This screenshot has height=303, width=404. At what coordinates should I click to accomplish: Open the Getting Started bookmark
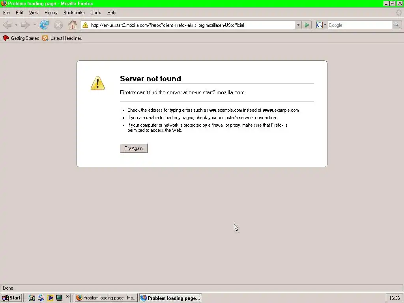click(x=21, y=38)
